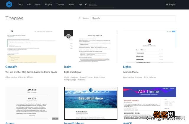This screenshot has height=124, width=189.
Task: Filter by the #Simple tag under Gandalfr
Action: click(22, 77)
